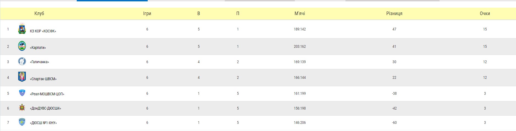The width and height of the screenshot is (516, 131).
Task: Click the «ДЮСШ №1-ХНУ» club logo
Action: (22, 122)
